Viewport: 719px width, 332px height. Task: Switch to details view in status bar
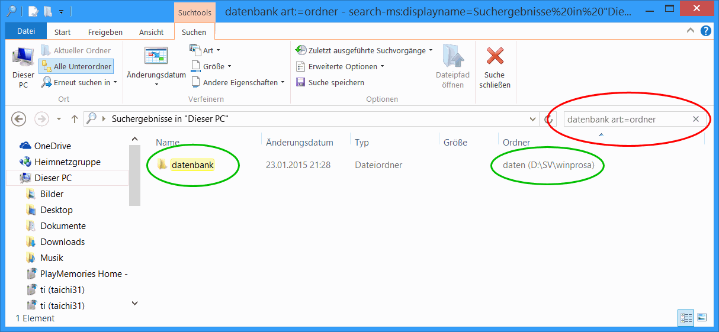[x=685, y=318]
